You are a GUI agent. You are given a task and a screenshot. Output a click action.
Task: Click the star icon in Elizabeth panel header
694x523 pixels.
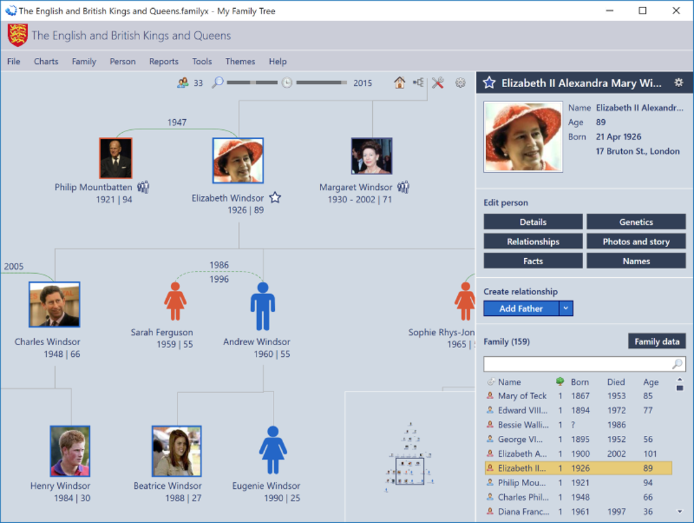pyautogui.click(x=489, y=83)
